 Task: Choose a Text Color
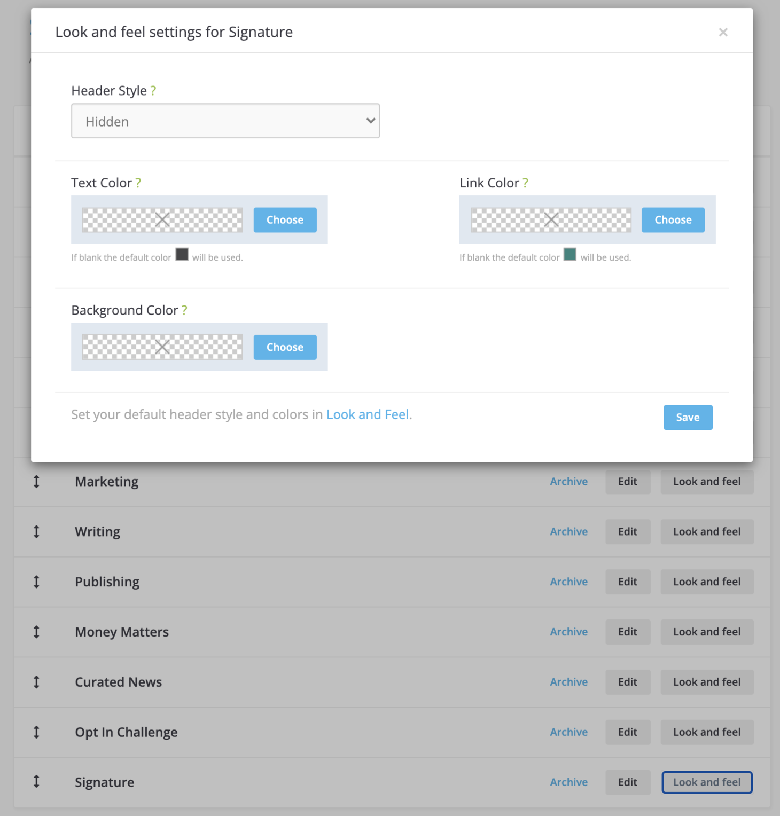tap(285, 220)
